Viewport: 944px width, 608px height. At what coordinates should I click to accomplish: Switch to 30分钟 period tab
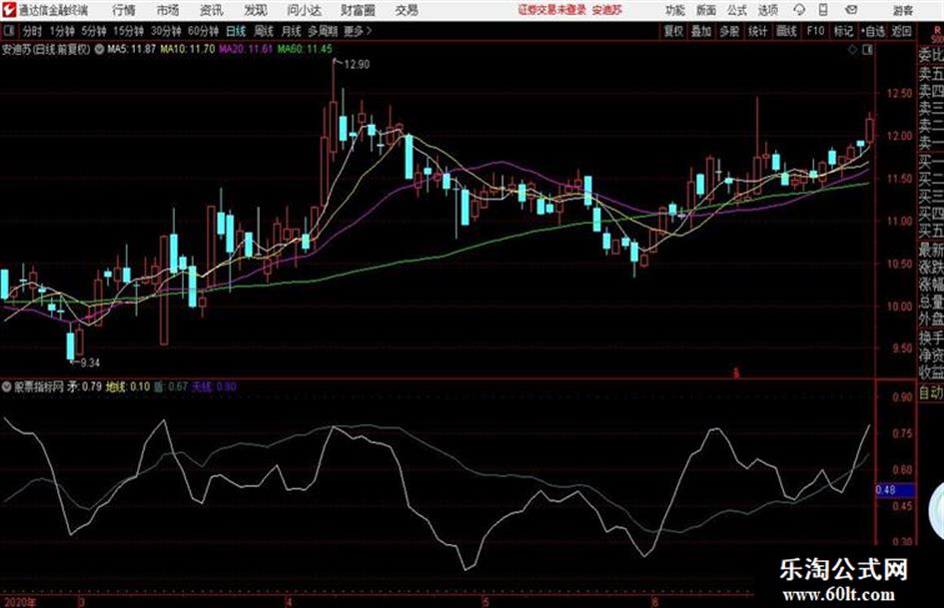tap(166, 31)
